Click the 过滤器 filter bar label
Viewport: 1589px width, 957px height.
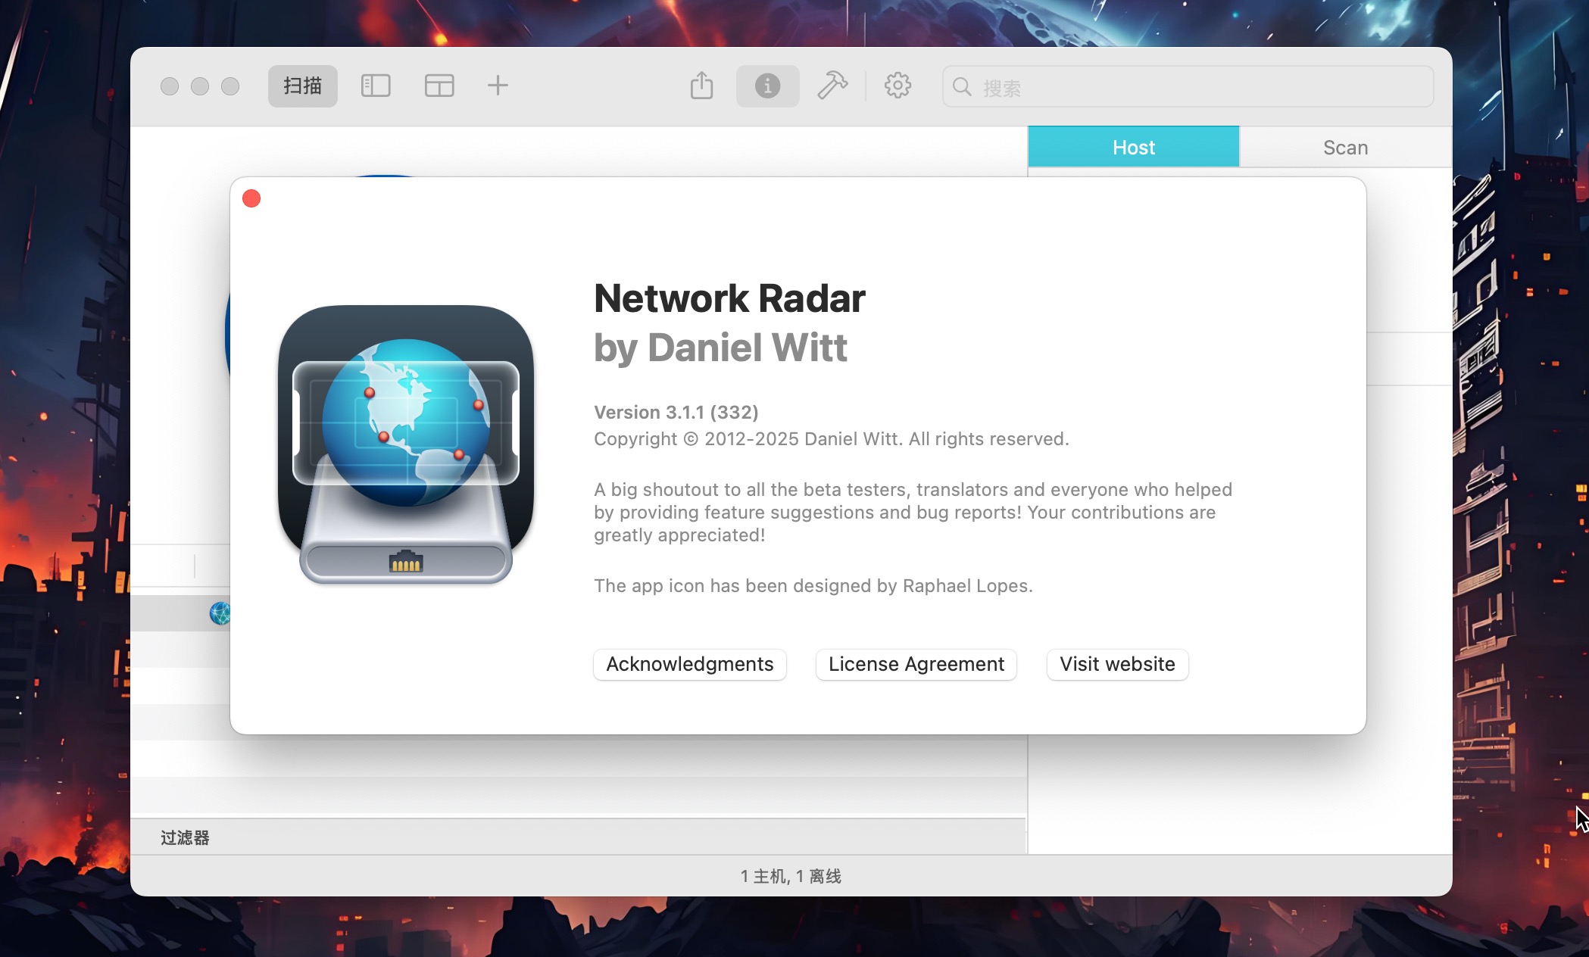pyautogui.click(x=185, y=837)
